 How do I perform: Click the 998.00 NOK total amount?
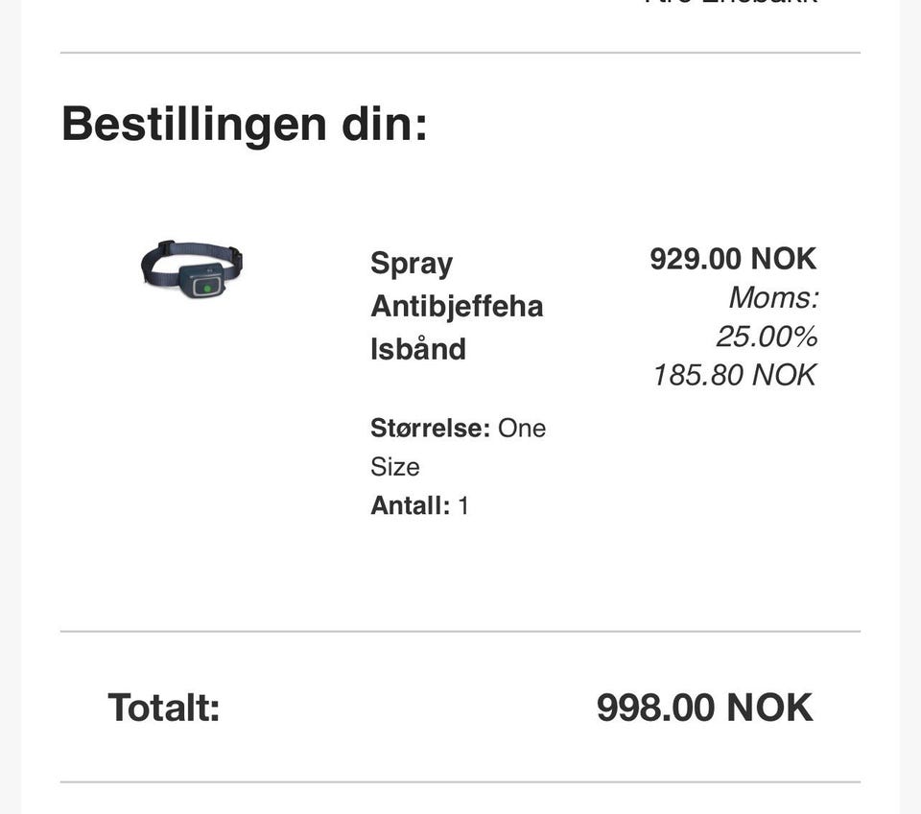[x=704, y=708]
